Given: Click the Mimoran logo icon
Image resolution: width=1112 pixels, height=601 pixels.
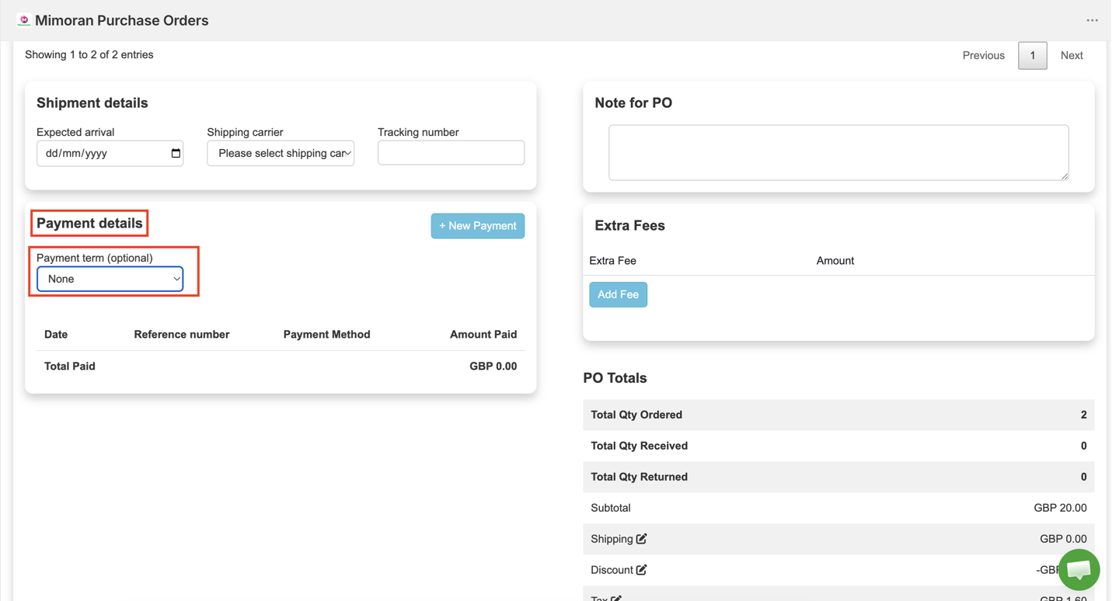Looking at the screenshot, I should (x=24, y=20).
